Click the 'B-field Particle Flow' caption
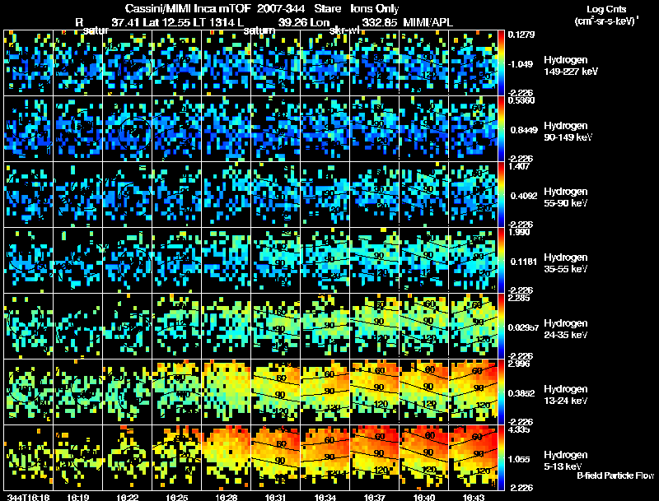Image resolution: width=659 pixels, height=501 pixels. pyautogui.click(x=615, y=475)
